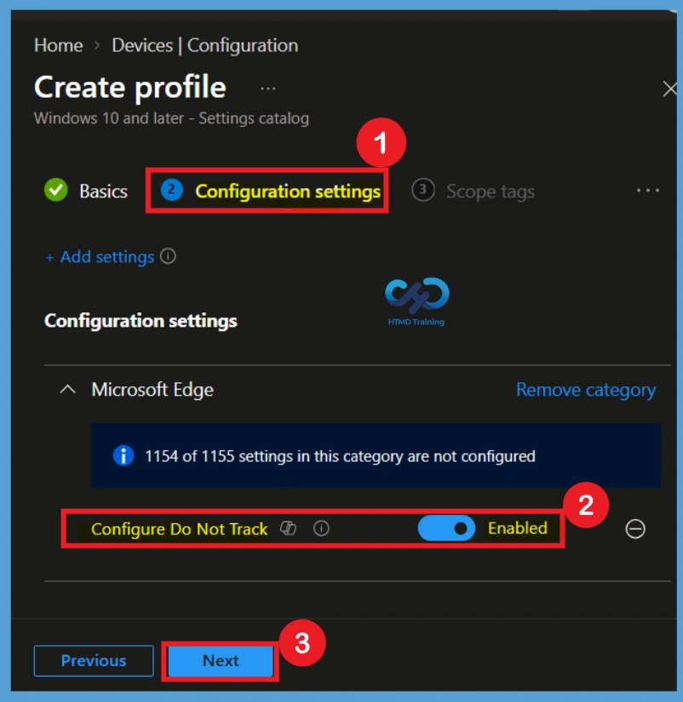The height and width of the screenshot is (702, 683).
Task: Click the Enabled status text
Action: 518,528
